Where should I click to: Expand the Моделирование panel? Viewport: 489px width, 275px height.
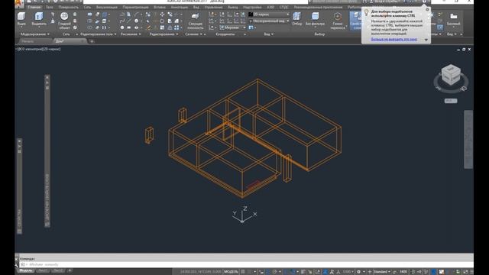click(x=34, y=34)
